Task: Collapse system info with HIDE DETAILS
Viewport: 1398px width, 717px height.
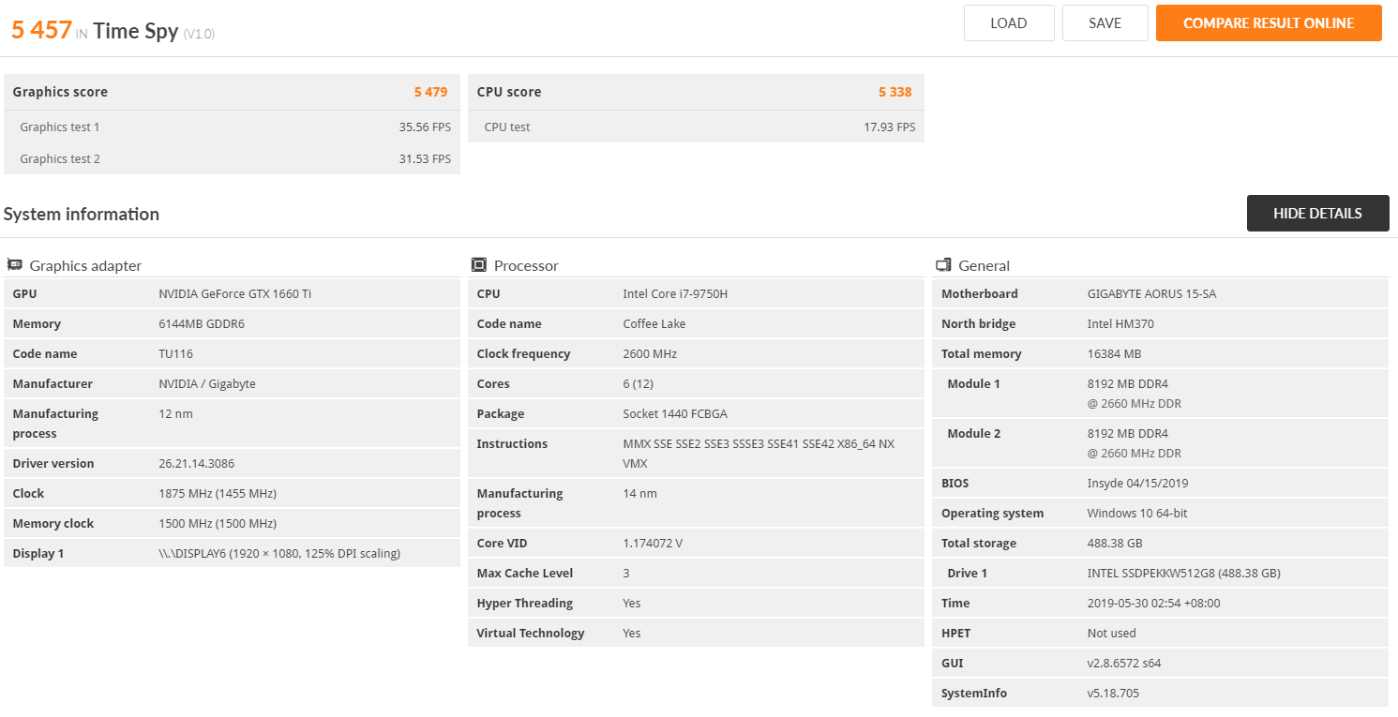Action: pyautogui.click(x=1317, y=214)
